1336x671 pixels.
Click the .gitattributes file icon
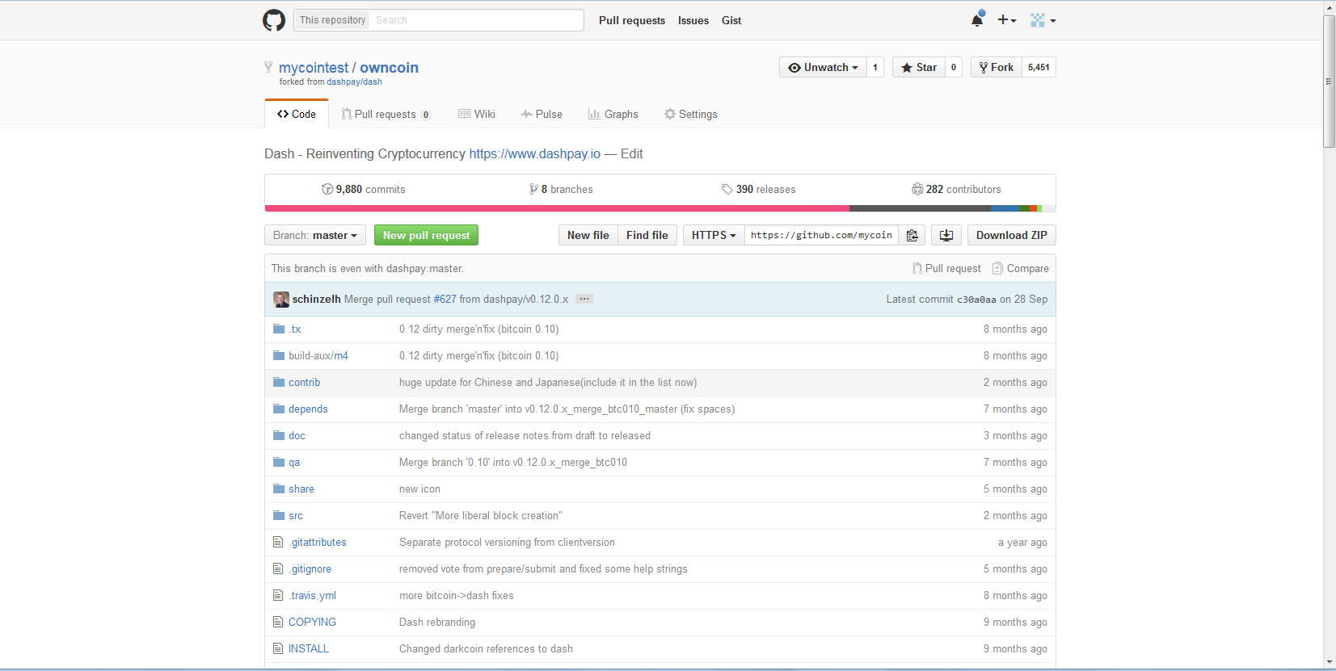(278, 543)
